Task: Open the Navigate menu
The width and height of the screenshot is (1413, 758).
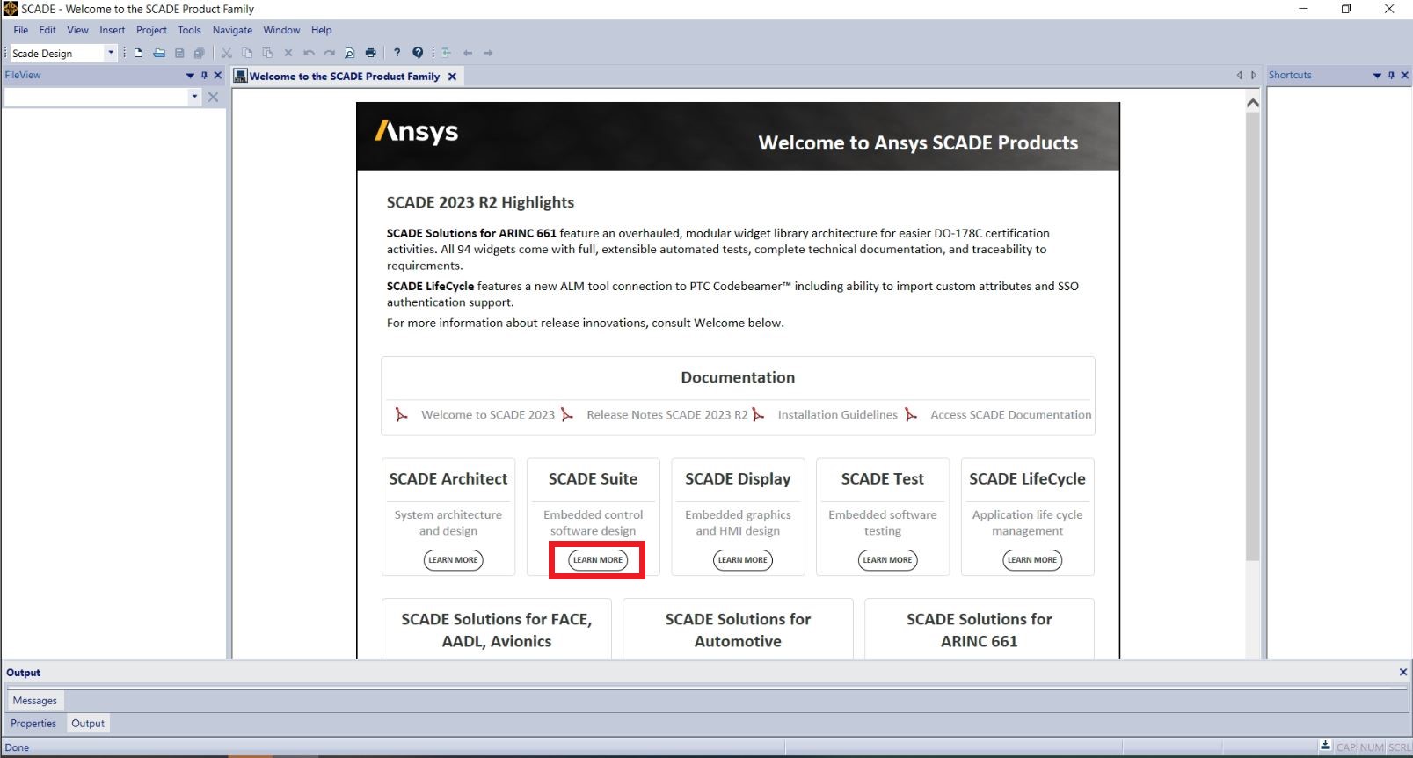Action: tap(232, 30)
